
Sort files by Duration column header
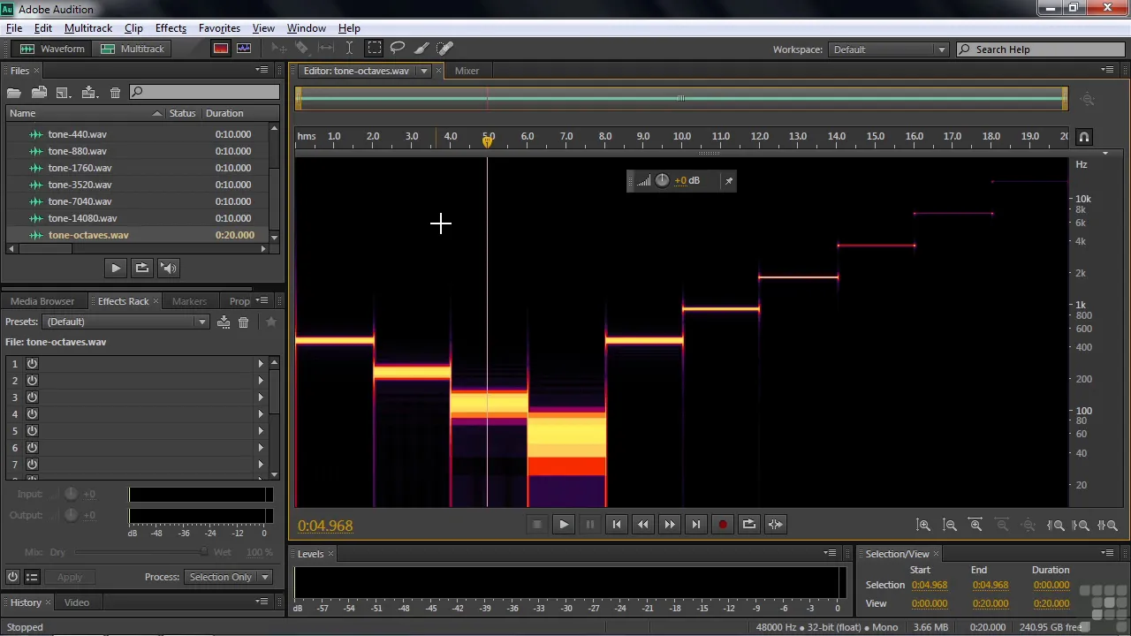point(224,113)
